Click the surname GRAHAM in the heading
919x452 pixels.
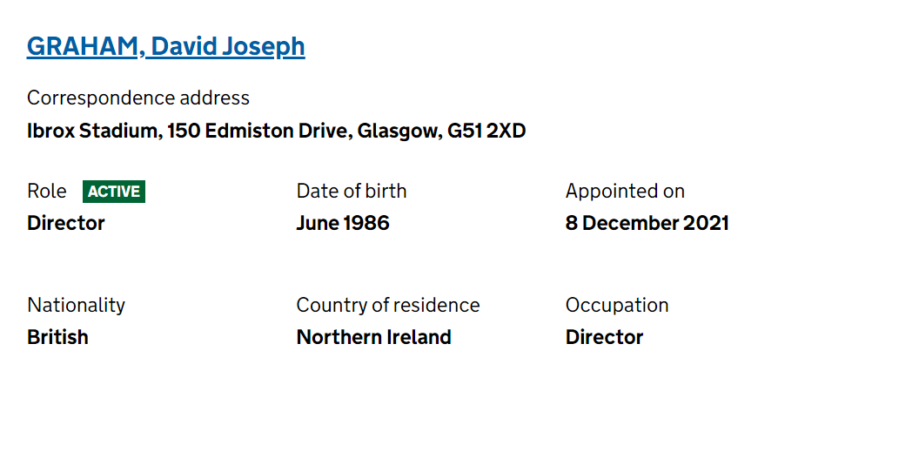click(x=83, y=47)
